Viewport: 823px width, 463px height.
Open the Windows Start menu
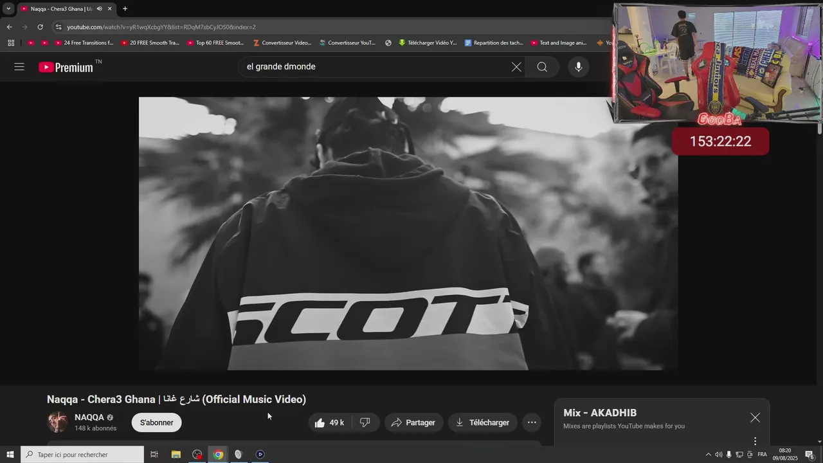tap(10, 455)
